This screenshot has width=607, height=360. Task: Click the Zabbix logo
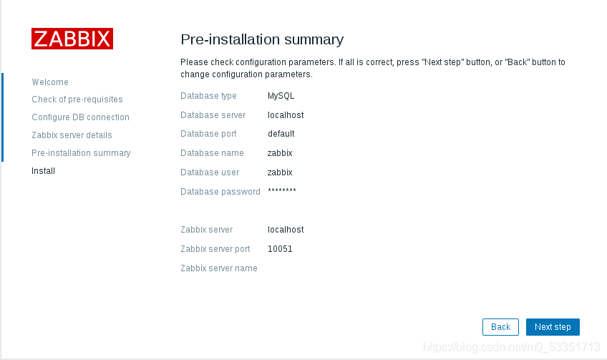[72, 39]
